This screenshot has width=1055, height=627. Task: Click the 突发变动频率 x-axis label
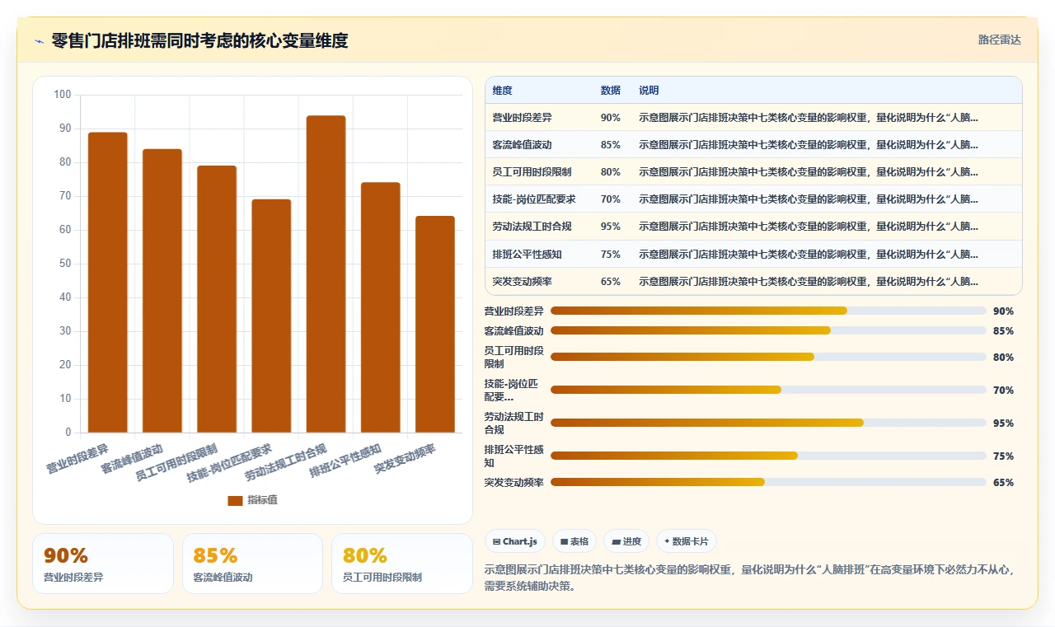[405, 459]
